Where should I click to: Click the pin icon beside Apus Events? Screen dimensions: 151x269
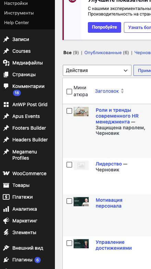point(6,116)
